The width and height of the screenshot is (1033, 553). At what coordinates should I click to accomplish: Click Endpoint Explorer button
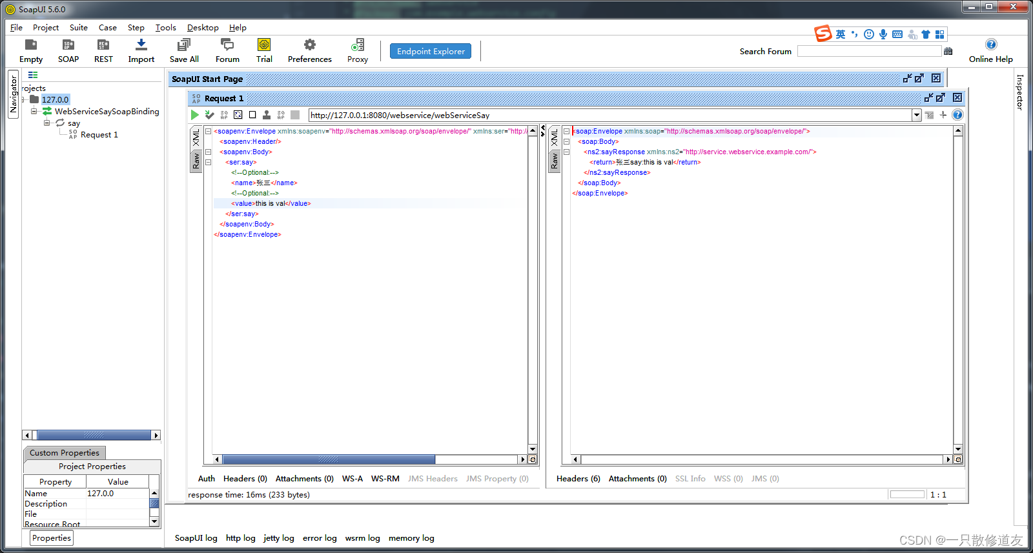(x=431, y=51)
